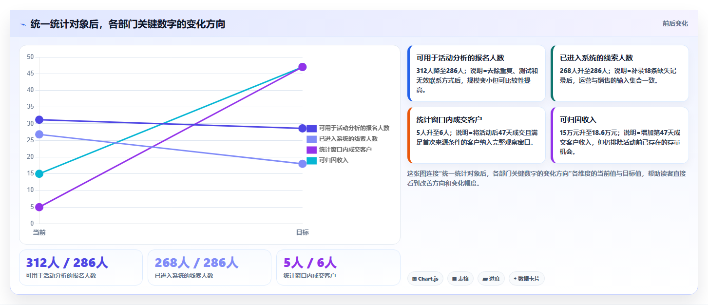
Task: Toggle the 可用于活动分析的报名人数 legend swatch
Action: pyautogui.click(x=311, y=128)
